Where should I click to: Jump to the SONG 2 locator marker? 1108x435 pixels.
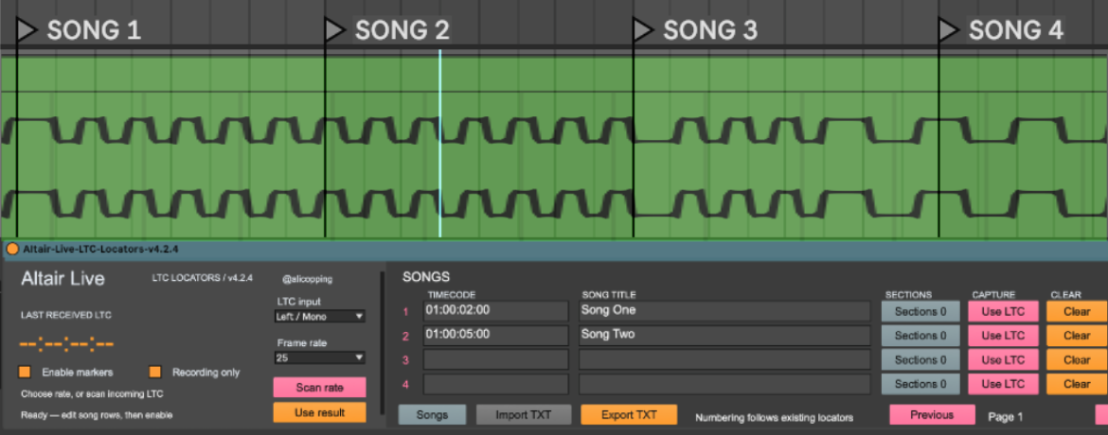pos(334,29)
